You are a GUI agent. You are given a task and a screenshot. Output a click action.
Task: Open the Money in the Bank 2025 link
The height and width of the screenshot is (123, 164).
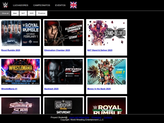99,89
